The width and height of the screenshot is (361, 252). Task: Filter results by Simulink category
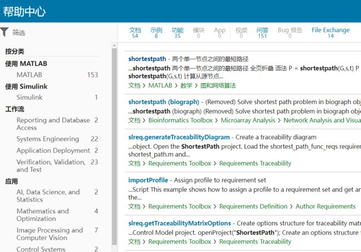click(x=57, y=97)
